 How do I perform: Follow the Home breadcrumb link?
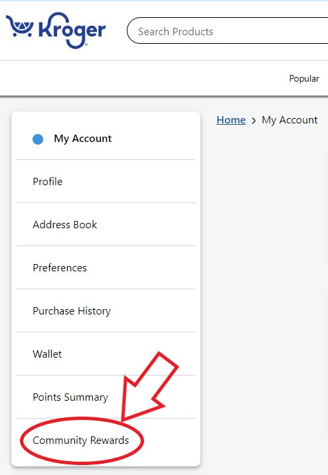pyautogui.click(x=231, y=120)
